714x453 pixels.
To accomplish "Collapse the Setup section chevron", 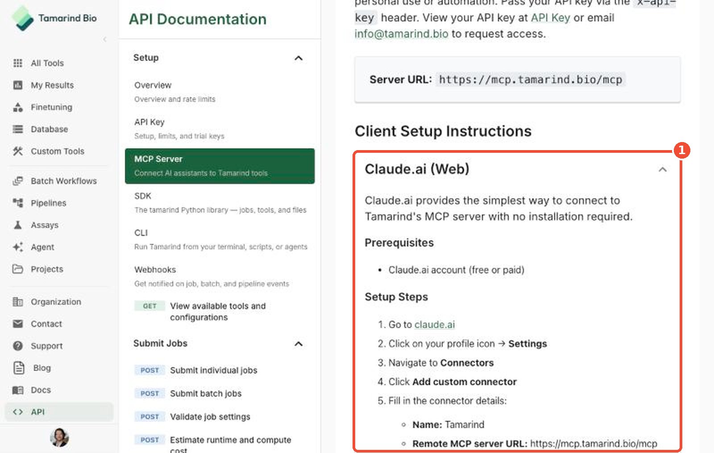I will pyautogui.click(x=299, y=58).
